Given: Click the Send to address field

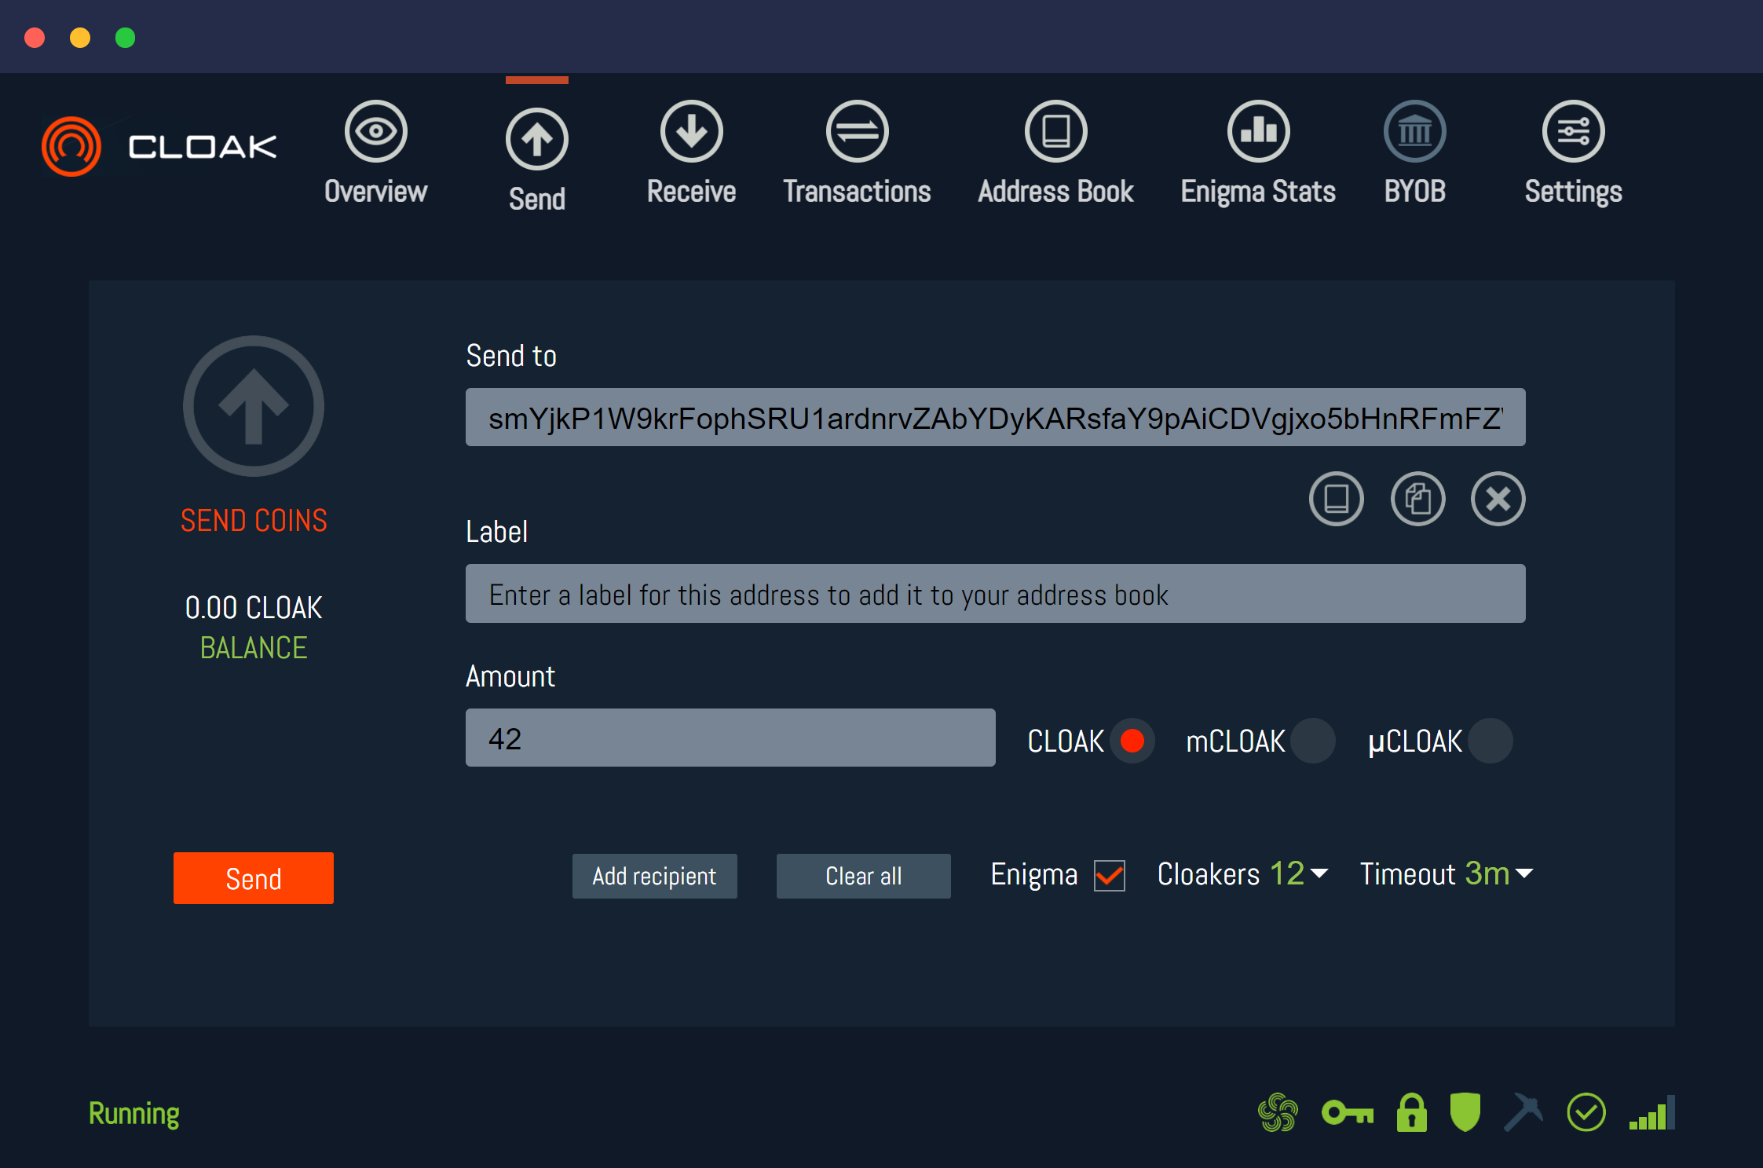Looking at the screenshot, I should (x=996, y=417).
